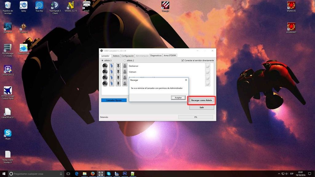Click the clipboard icon in the Vietnam row
Image resolution: width=315 pixels, height=177 pixels.
click(125, 72)
